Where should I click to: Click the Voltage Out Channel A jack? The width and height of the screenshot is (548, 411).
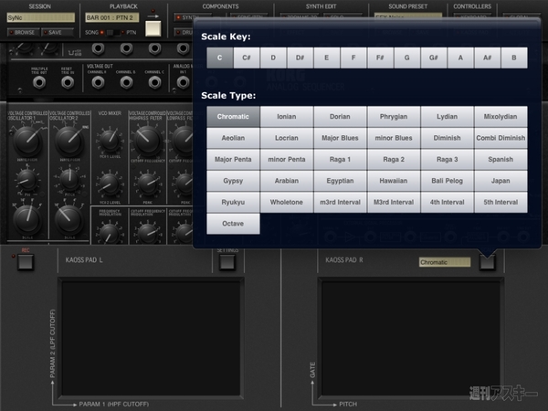[x=97, y=82]
